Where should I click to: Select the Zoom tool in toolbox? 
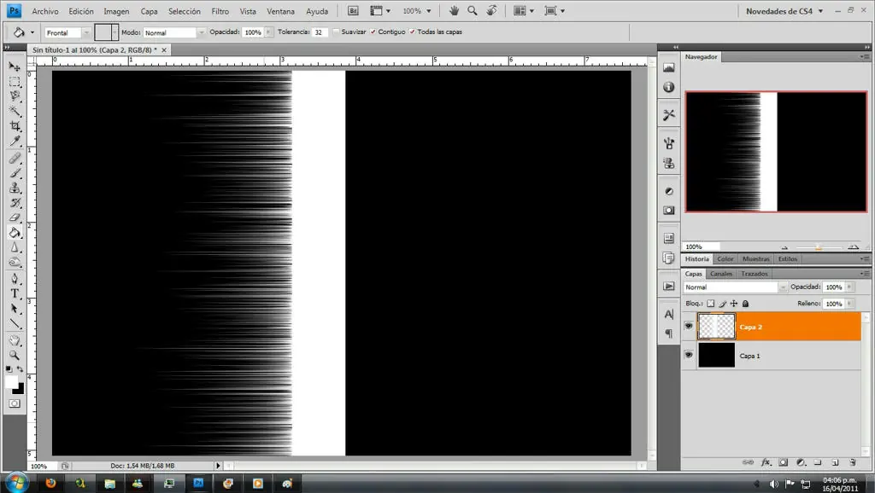tap(15, 355)
